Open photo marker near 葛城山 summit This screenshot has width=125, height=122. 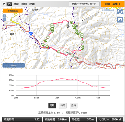tap(71, 22)
